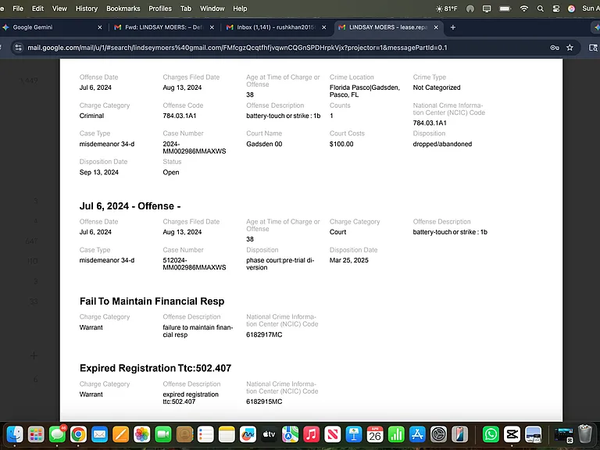Image resolution: width=600 pixels, height=450 pixels.
Task: Open Contacts in the dock
Action: (x=184, y=434)
